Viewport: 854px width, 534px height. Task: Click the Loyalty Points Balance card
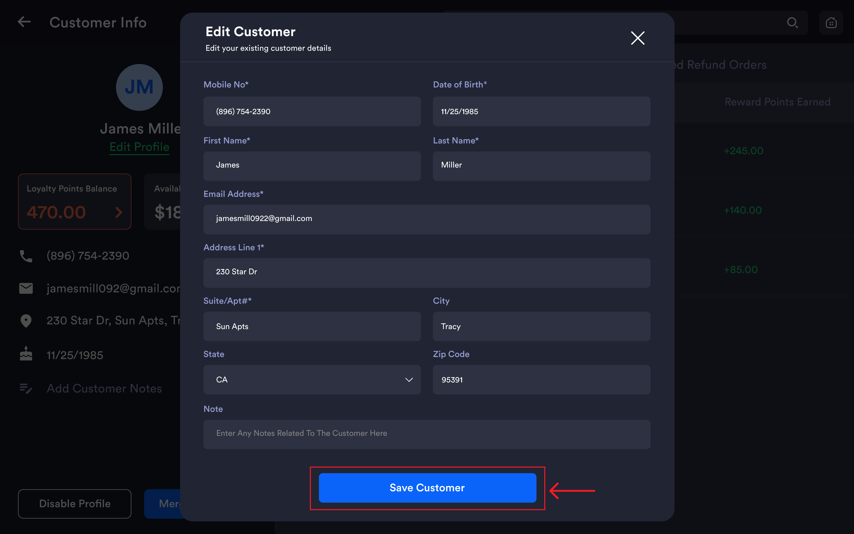[74, 201]
